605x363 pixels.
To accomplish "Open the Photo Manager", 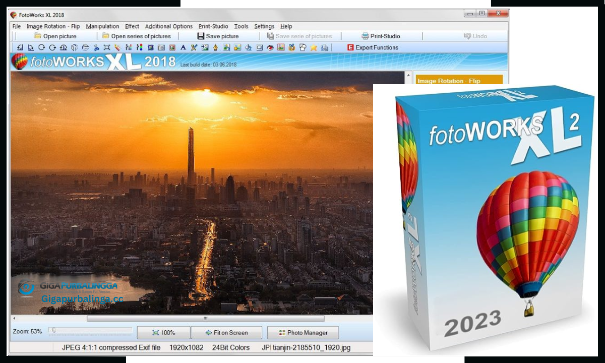I will pos(302,333).
